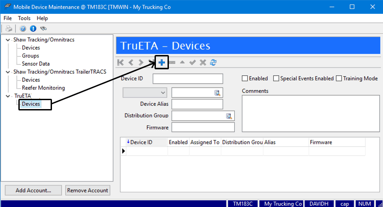Close the Mobile Device Maintenance window
This screenshot has width=383, height=207.
373,7
